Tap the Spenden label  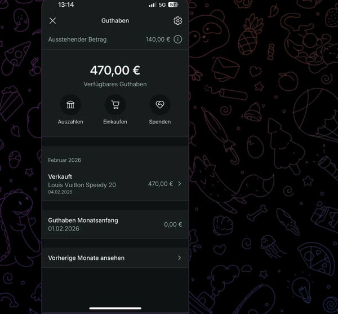pos(160,122)
